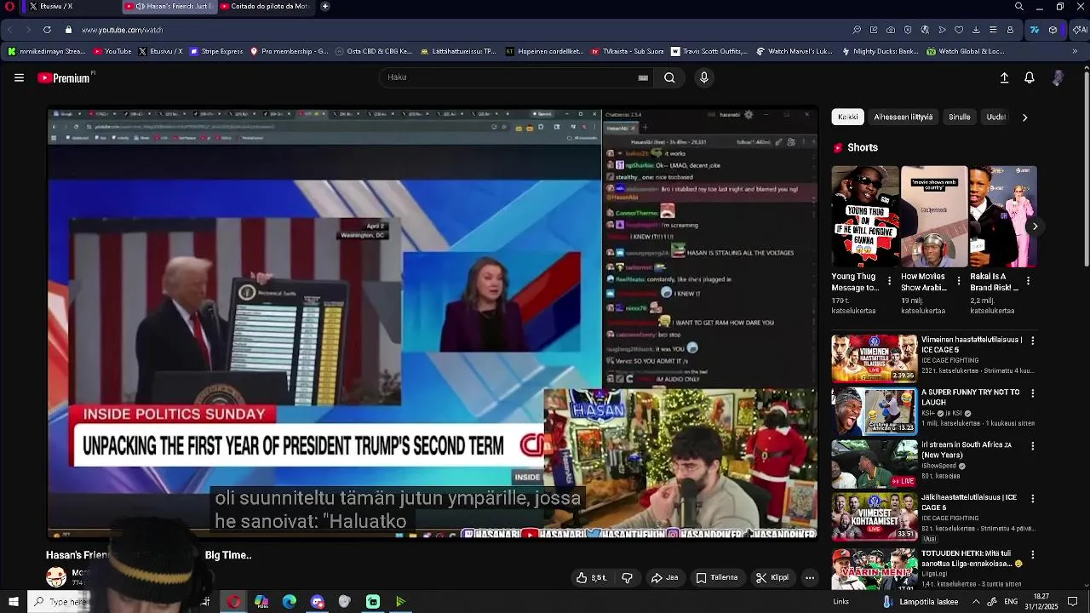The image size is (1090, 613).
Task: Open the Opera easy setup lines icon
Action: [x=993, y=30]
